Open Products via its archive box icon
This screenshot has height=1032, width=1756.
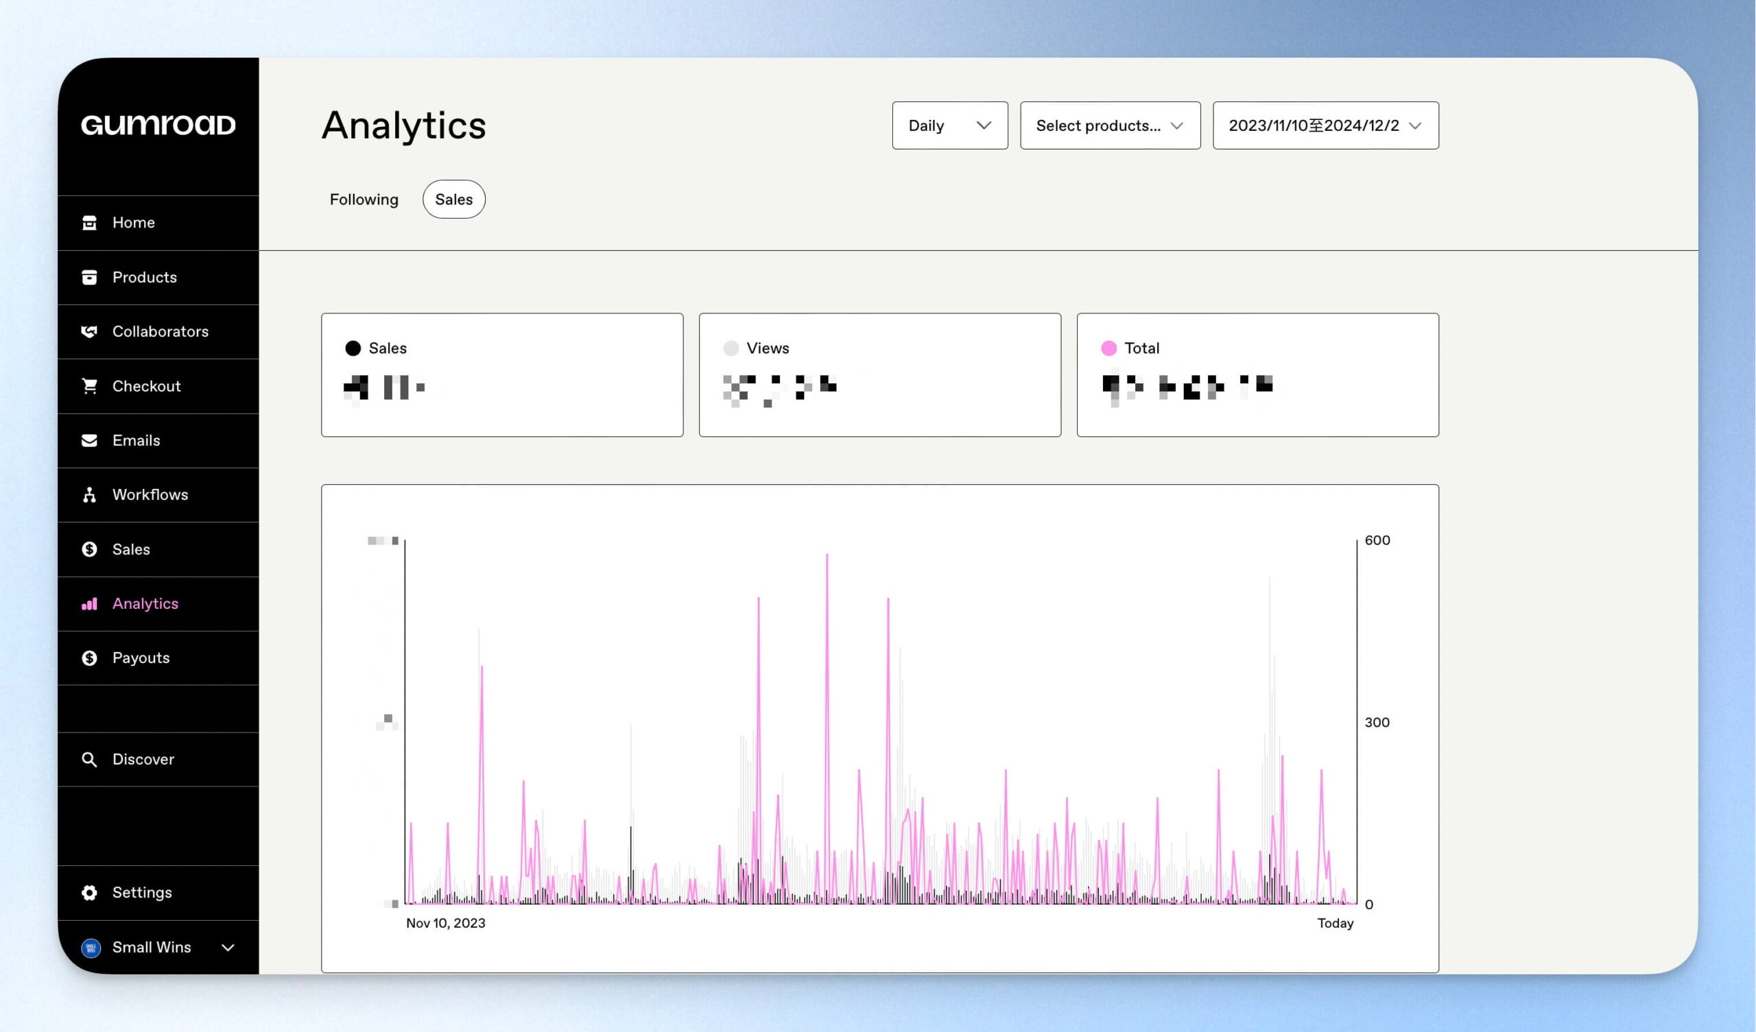point(89,277)
